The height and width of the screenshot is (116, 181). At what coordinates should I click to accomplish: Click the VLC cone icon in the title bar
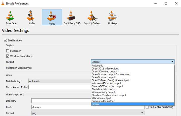[3, 3]
